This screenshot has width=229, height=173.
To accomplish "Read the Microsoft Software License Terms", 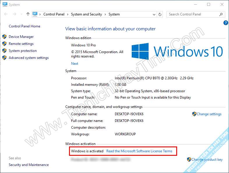I will click(139, 151).
